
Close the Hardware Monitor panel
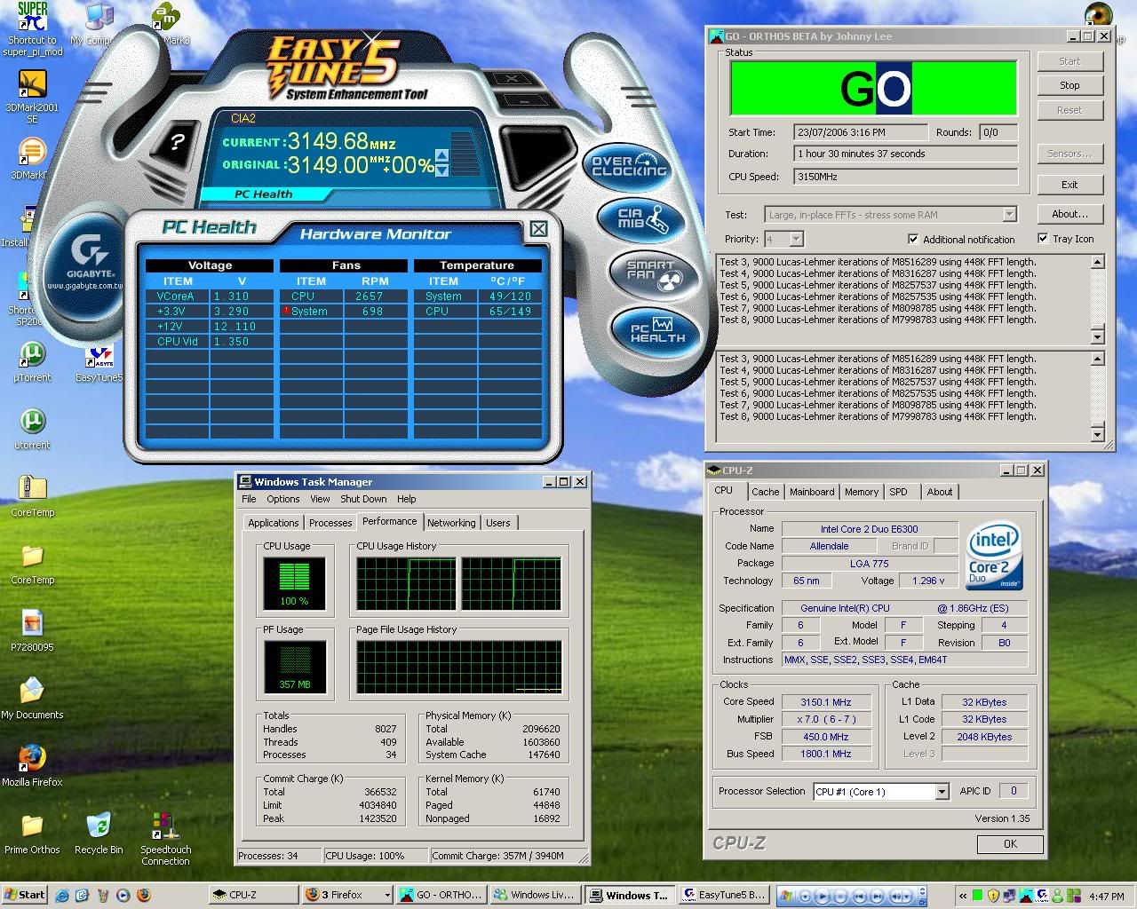pyautogui.click(x=538, y=229)
